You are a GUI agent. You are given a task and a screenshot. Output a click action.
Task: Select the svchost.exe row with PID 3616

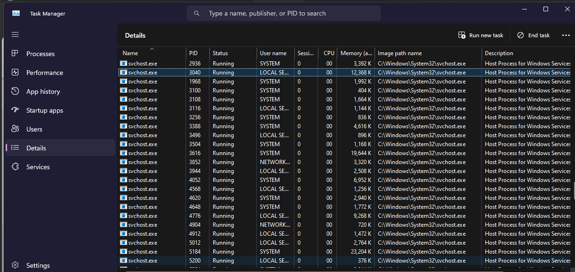tap(344, 153)
